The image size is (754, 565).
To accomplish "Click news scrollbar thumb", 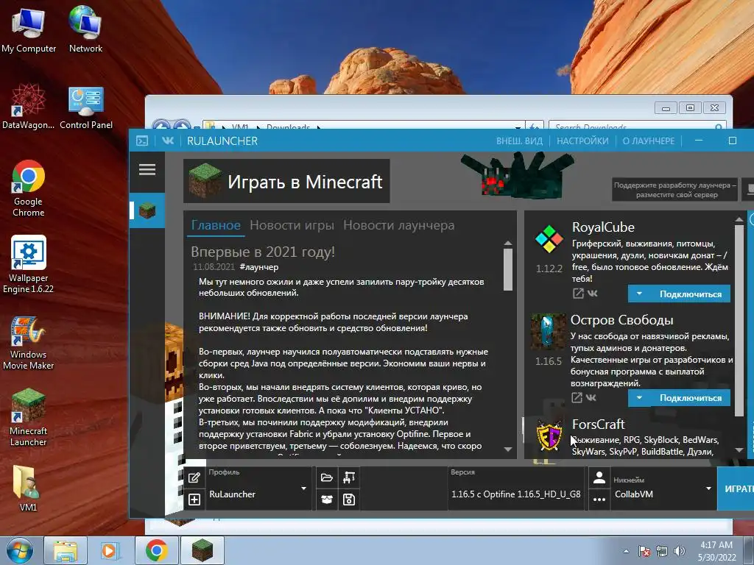I will [x=508, y=270].
